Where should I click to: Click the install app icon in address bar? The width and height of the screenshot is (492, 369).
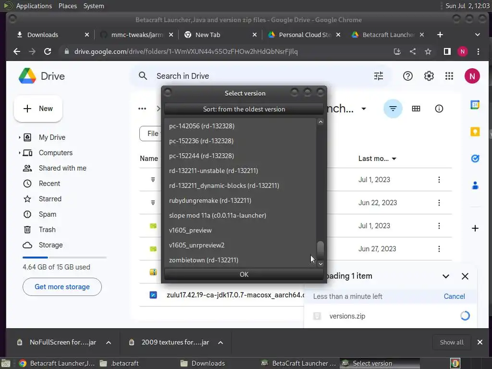tap(397, 51)
